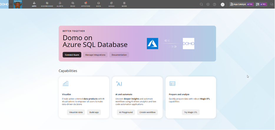Launch App Catalyst PRO
Viewport: 275px width, 130px height.
[241, 4]
